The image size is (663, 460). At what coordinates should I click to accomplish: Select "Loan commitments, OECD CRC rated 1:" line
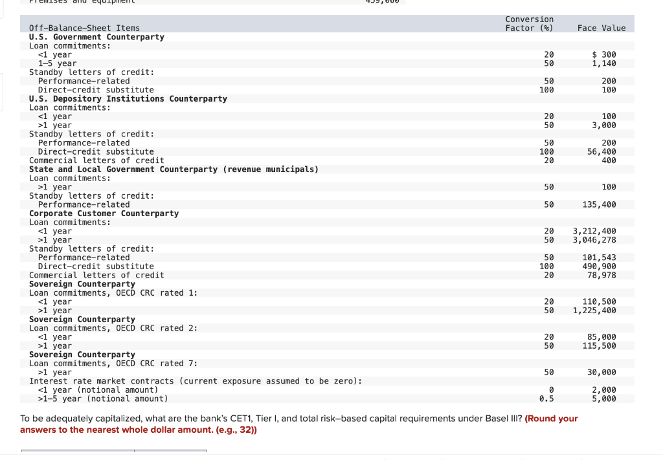(x=113, y=292)
